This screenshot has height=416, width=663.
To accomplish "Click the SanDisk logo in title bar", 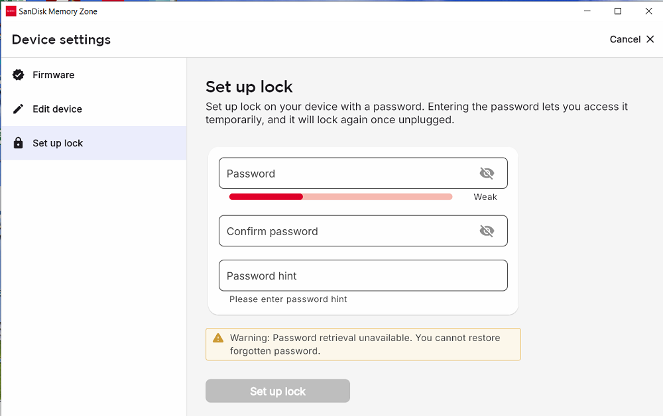I will [11, 11].
